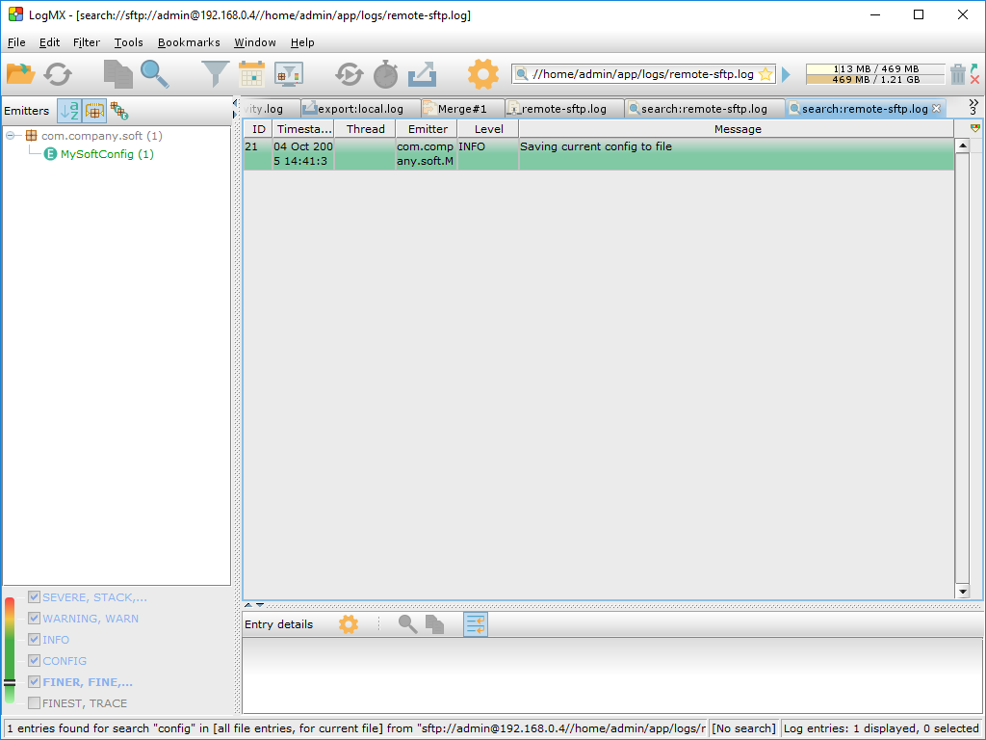Open a log file with folder icon
Viewport: 986px width, 740px height.
(20, 74)
